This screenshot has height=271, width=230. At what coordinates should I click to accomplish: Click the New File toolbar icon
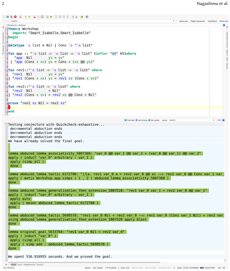(x=4, y=17)
